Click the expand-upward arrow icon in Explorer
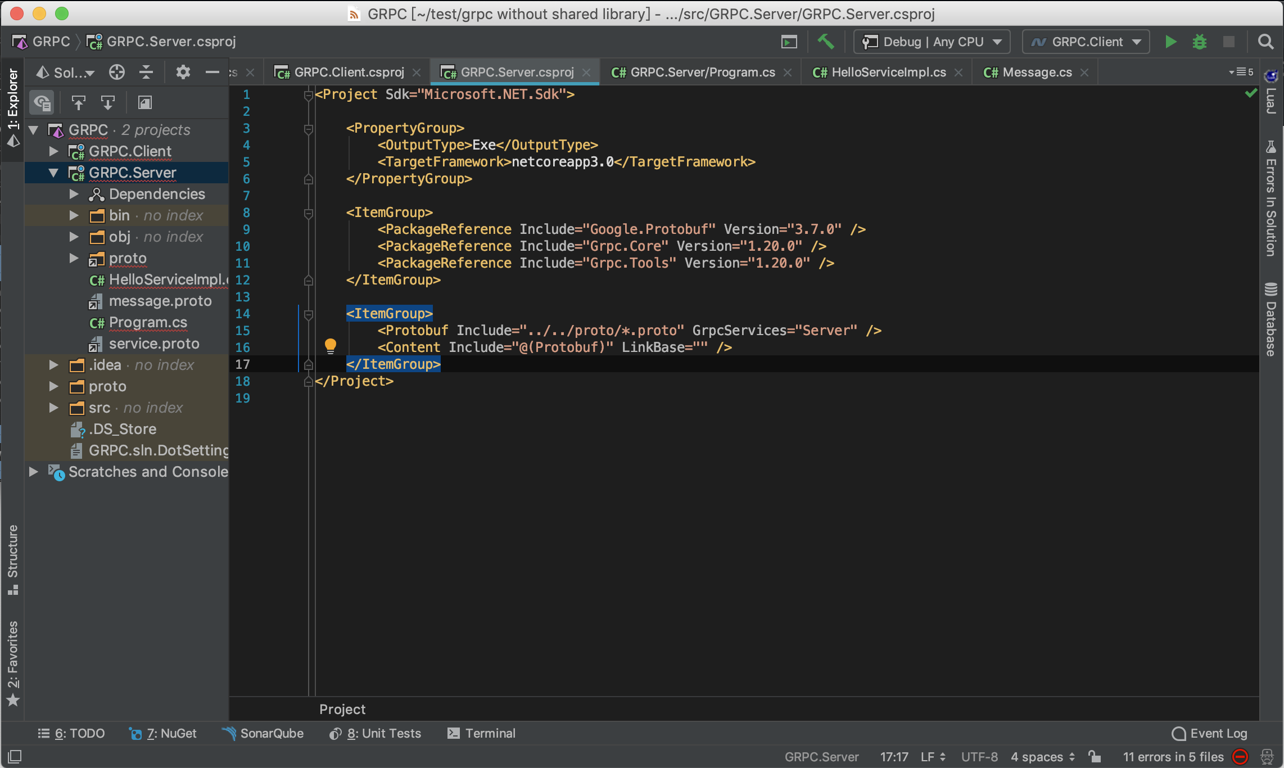Viewport: 1284px width, 768px height. tap(78, 102)
